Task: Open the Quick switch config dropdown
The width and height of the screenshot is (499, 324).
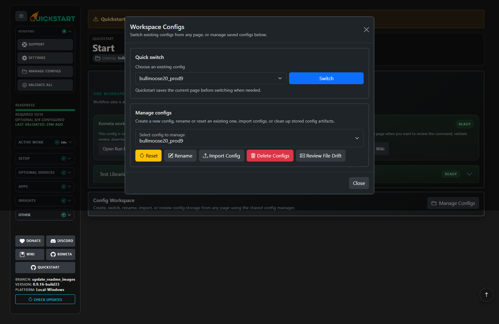Action: (211, 78)
